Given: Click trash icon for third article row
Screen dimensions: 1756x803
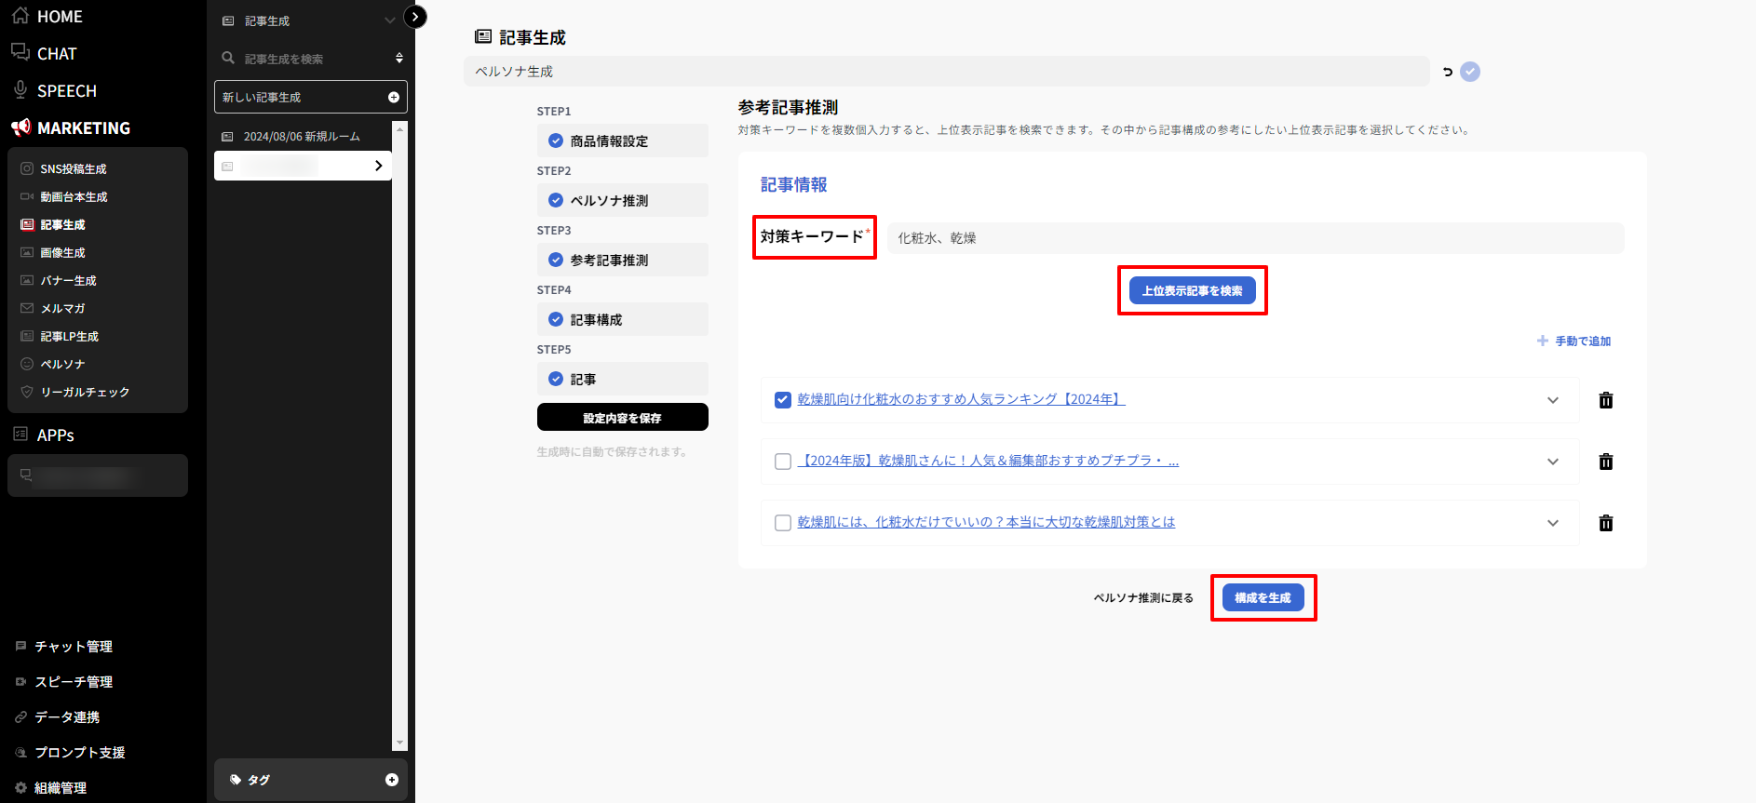Looking at the screenshot, I should (x=1605, y=523).
